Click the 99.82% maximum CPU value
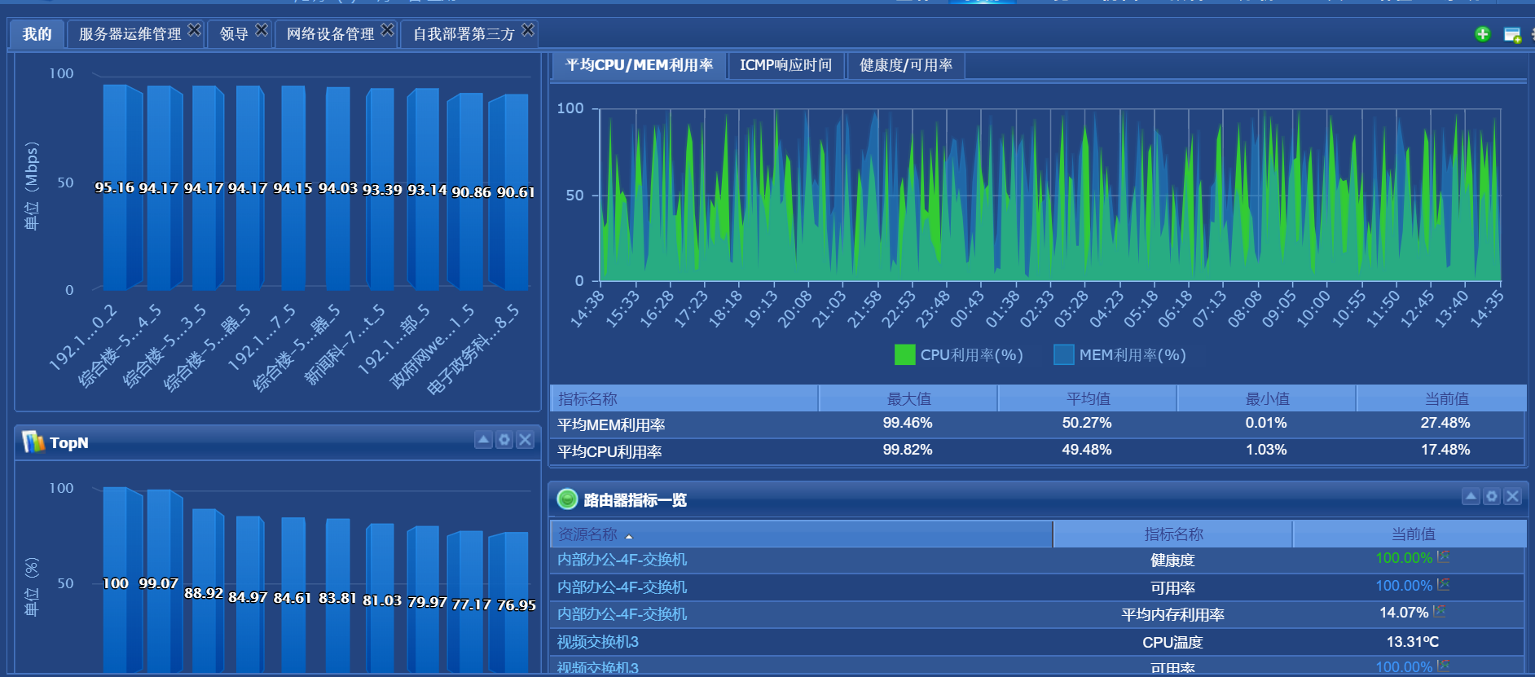The image size is (1535, 677). click(x=908, y=451)
